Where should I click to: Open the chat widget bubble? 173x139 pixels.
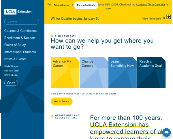pyautogui.click(x=166, y=132)
